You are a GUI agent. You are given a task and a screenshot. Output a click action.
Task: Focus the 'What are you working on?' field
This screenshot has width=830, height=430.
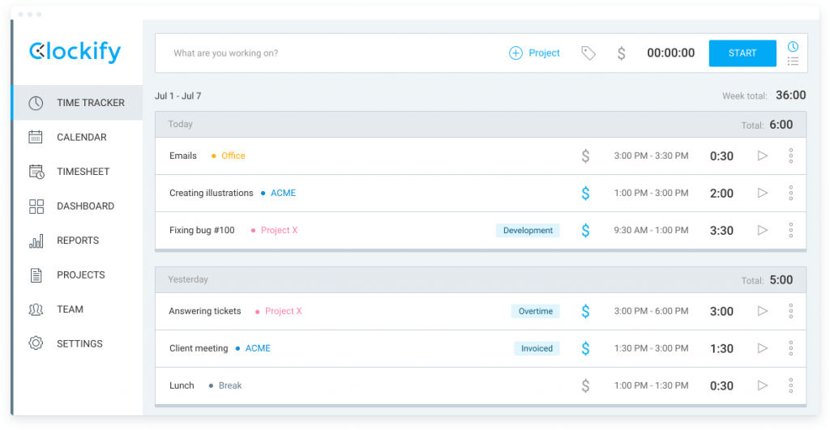pyautogui.click(x=328, y=53)
